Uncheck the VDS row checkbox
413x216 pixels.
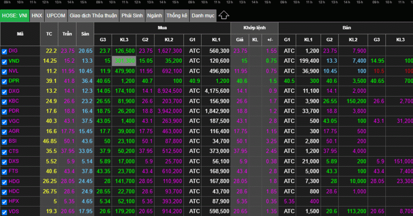[4, 212]
